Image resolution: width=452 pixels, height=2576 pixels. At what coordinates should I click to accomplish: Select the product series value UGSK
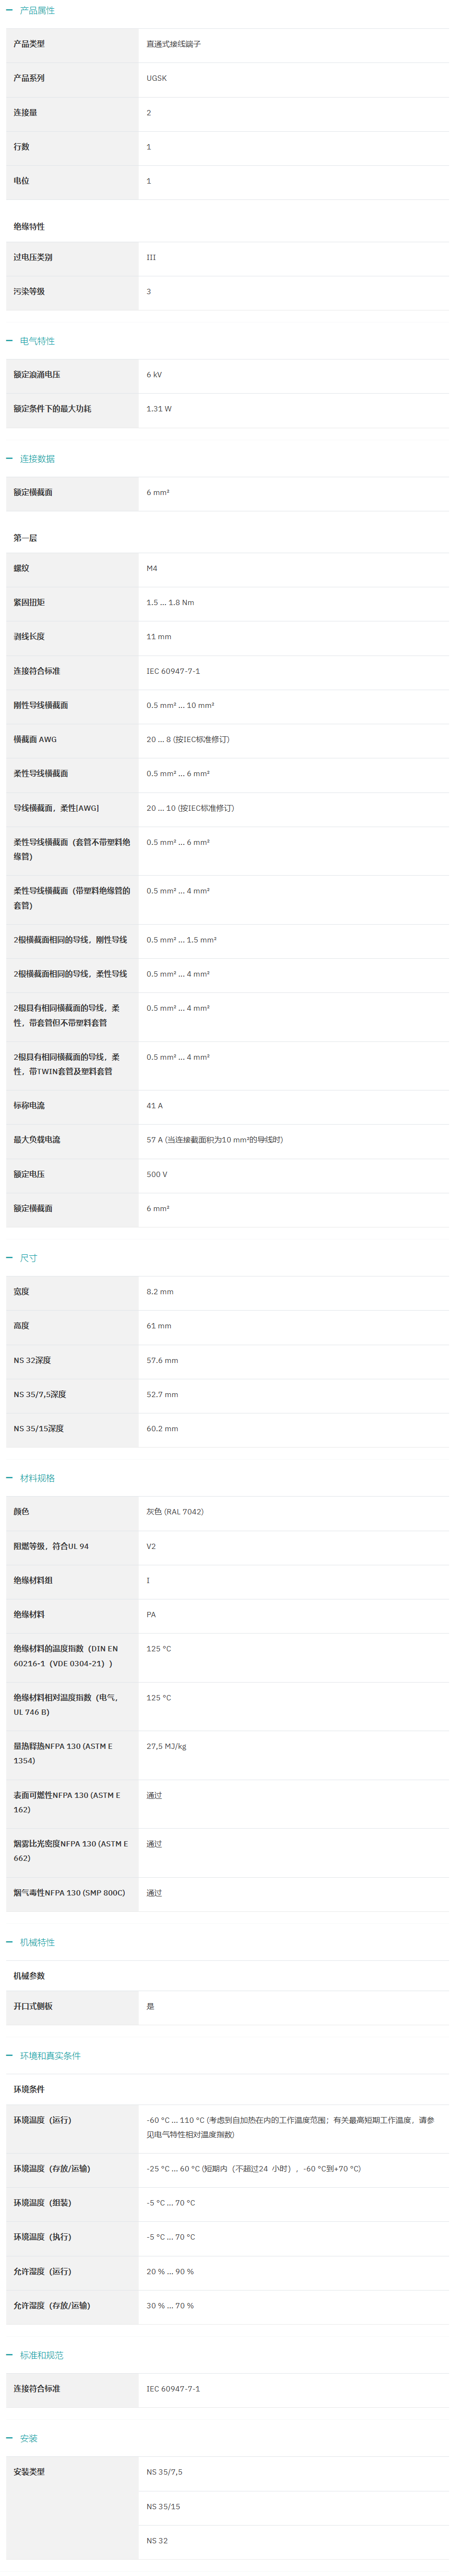(156, 78)
